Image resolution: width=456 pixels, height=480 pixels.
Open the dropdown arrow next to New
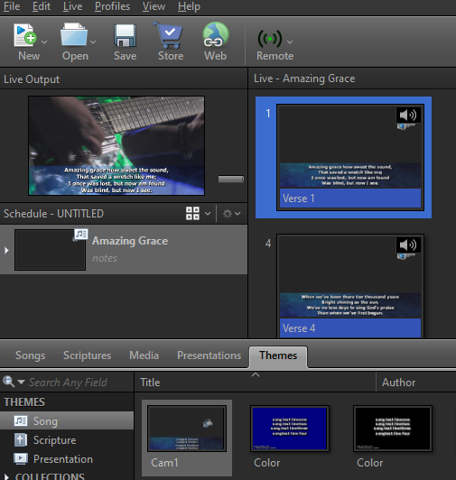[44, 42]
